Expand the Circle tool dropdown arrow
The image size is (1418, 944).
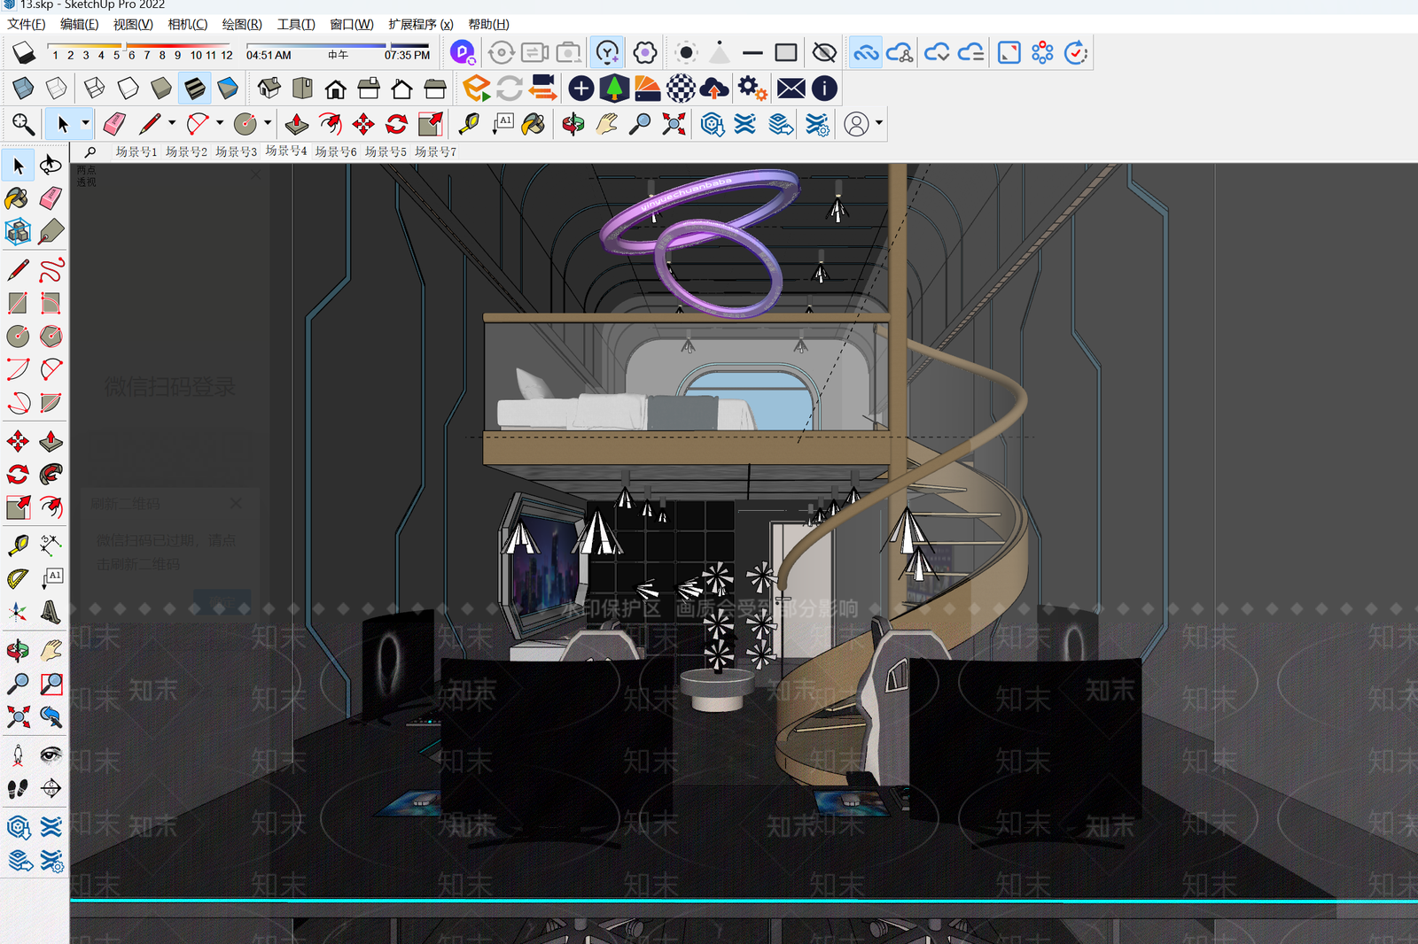(x=268, y=124)
